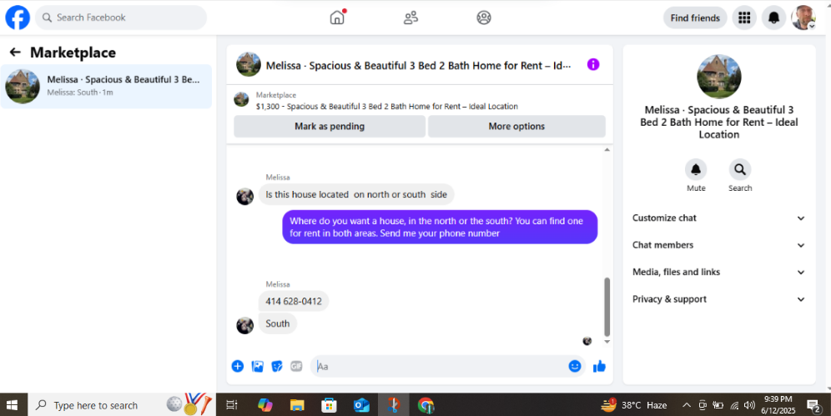Open the Facebook home icon
This screenshot has height=416, width=831.
(x=337, y=18)
